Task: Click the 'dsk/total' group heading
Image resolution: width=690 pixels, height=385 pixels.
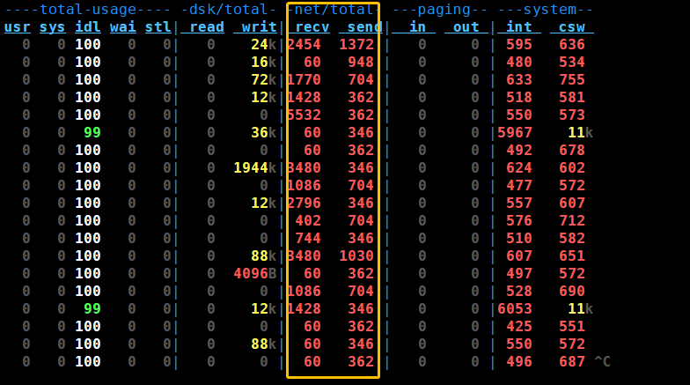Action: pos(229,9)
